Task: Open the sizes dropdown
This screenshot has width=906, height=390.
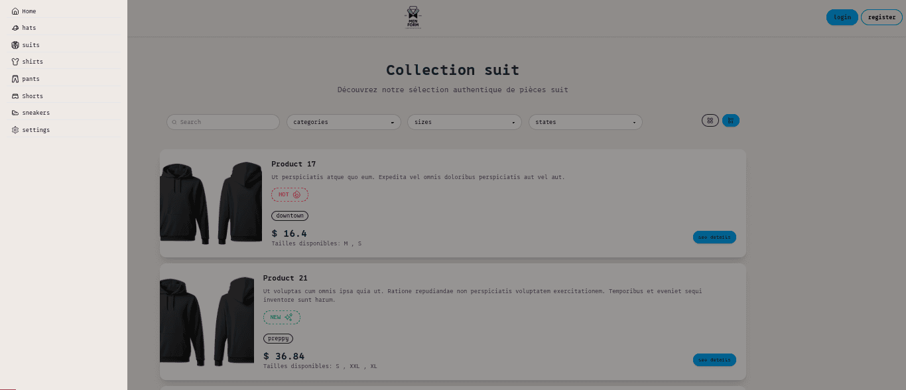Action: (465, 122)
